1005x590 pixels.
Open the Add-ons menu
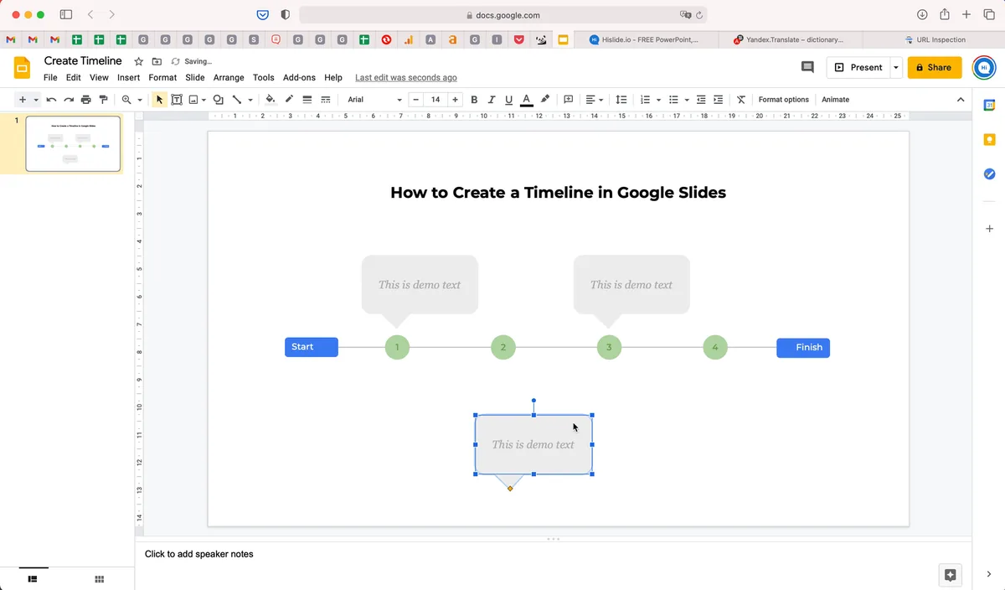point(299,78)
